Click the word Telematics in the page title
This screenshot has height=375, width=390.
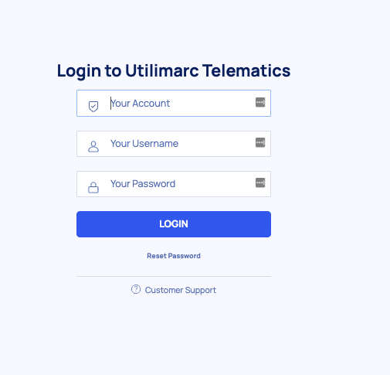pos(246,70)
